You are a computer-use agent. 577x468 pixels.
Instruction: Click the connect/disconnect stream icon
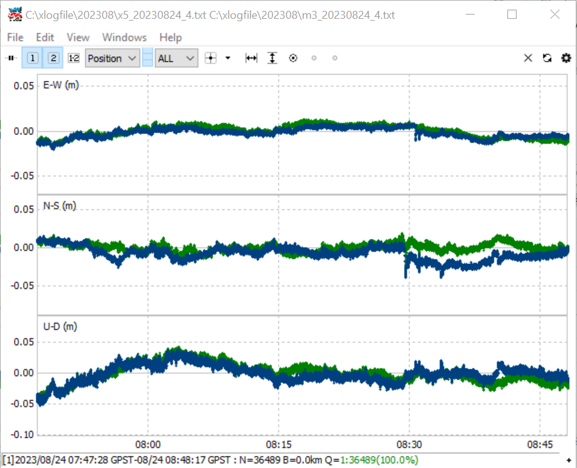(11, 58)
